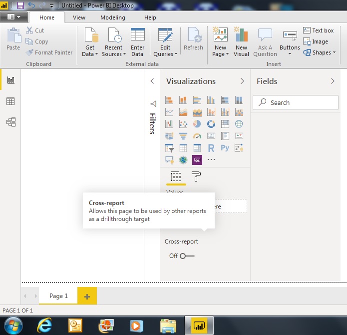The width and height of the screenshot is (347, 335).
Task: Open the Format paint roller tab
Action: pyautogui.click(x=196, y=176)
